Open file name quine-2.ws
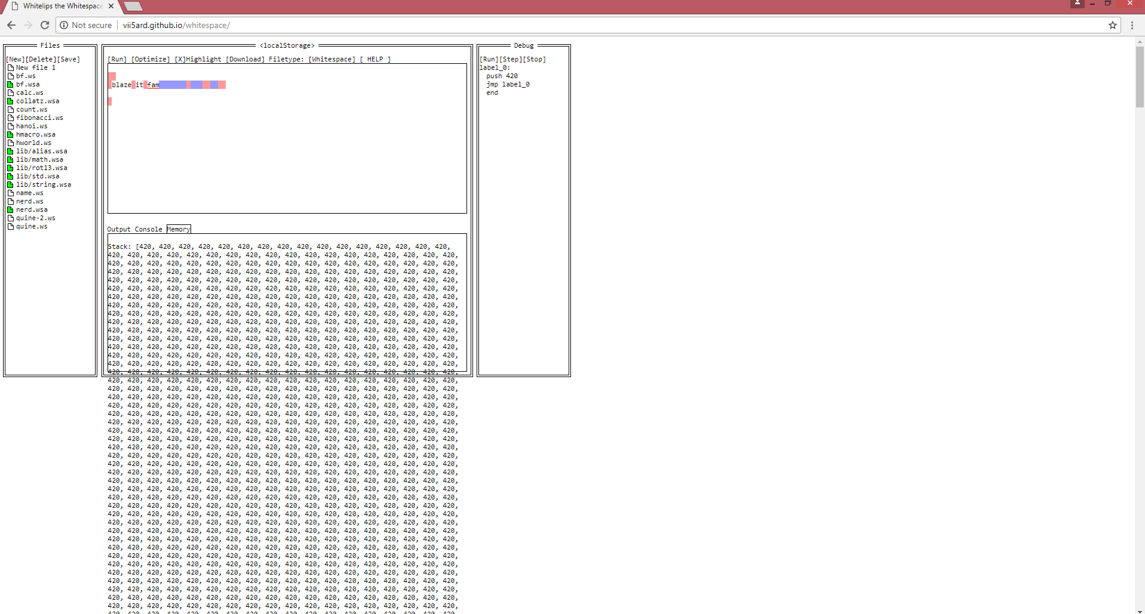 coord(36,218)
